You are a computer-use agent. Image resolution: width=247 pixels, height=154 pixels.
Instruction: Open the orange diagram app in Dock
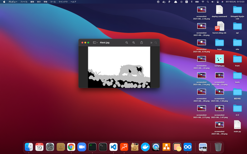(x=166, y=147)
